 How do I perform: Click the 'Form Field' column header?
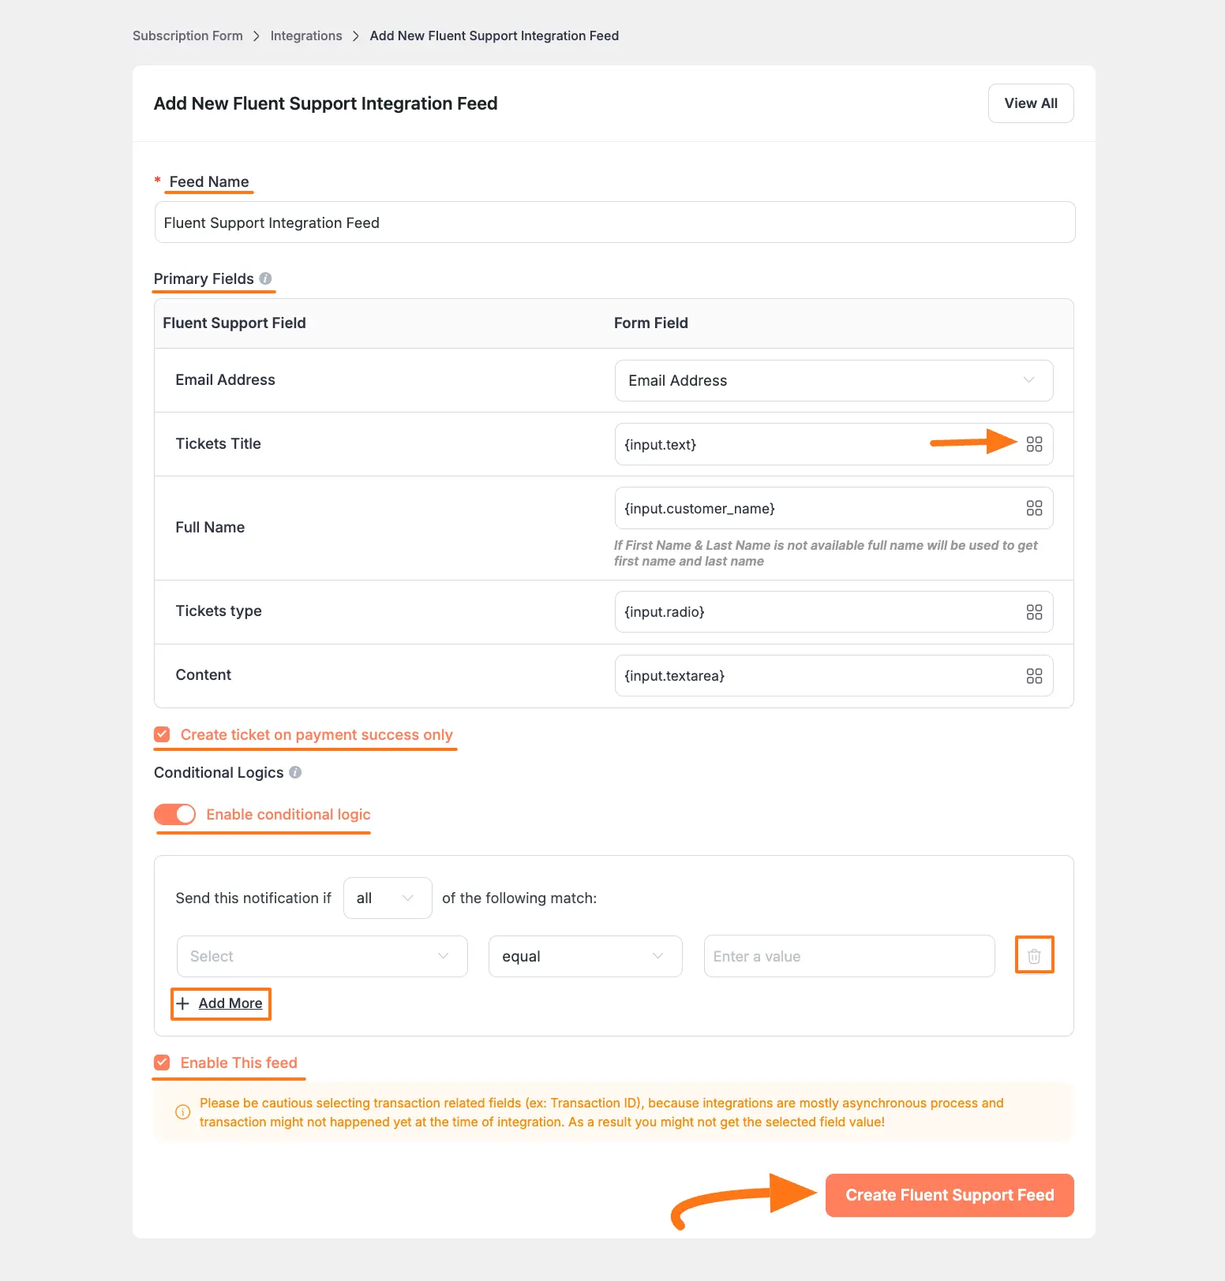point(651,323)
